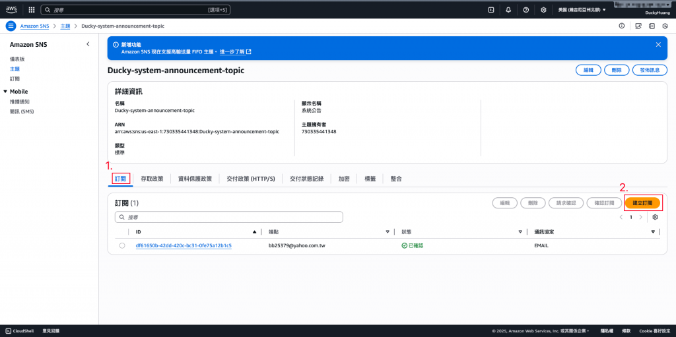The height and width of the screenshot is (337, 676).
Task: Open the 進一步了解 link in banner
Action: 235,51
